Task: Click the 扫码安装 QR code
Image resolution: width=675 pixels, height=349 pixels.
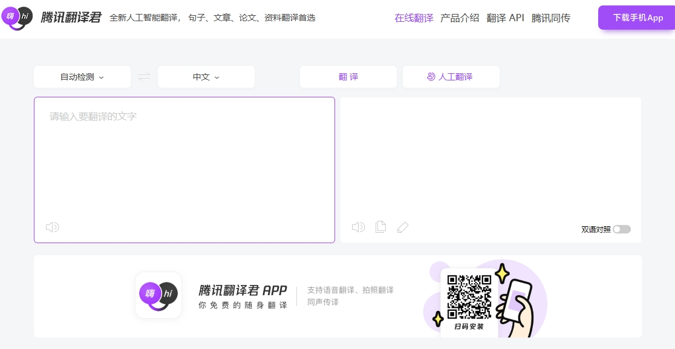Action: click(x=469, y=297)
